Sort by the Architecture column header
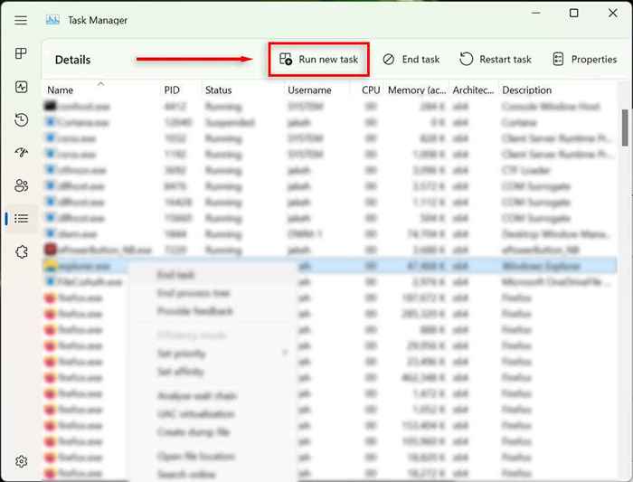Image resolution: width=633 pixels, height=482 pixels. (473, 90)
